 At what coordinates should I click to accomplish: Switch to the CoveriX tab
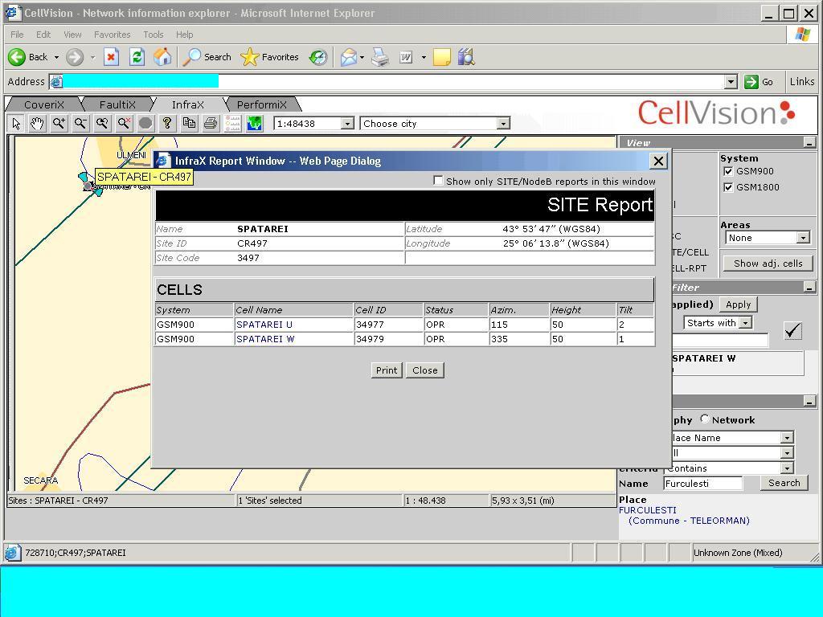44,105
